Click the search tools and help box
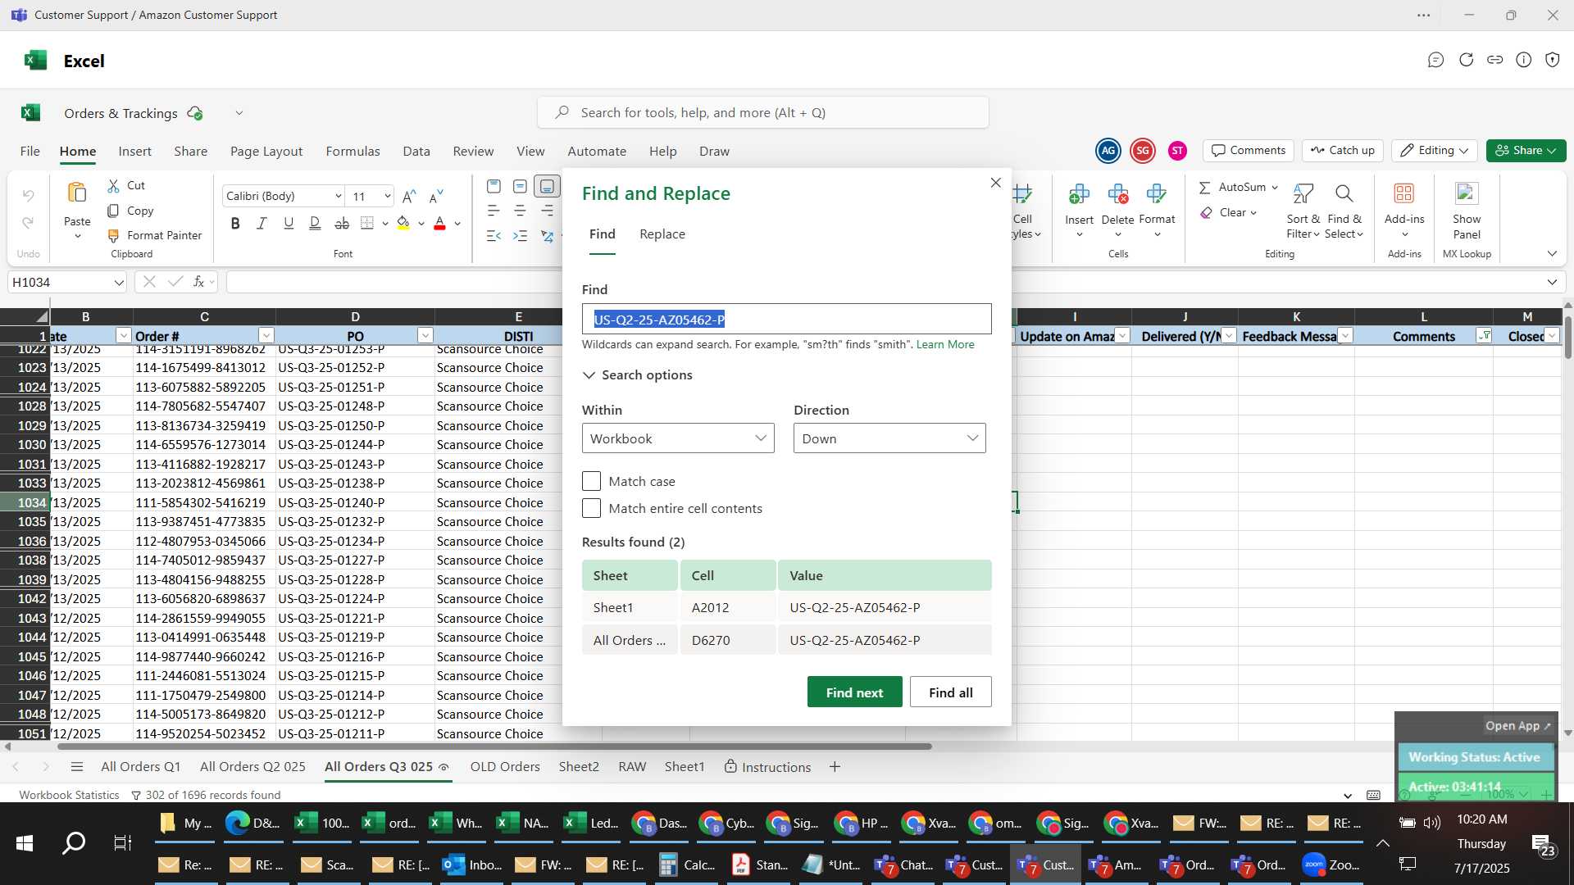Viewport: 1574px width, 885px height. 763,112
